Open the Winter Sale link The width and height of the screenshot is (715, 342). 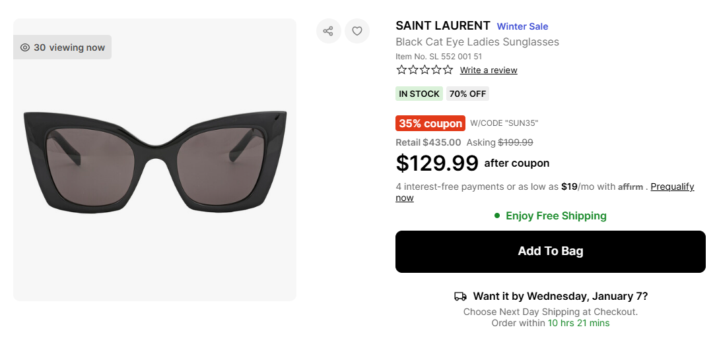click(x=522, y=26)
